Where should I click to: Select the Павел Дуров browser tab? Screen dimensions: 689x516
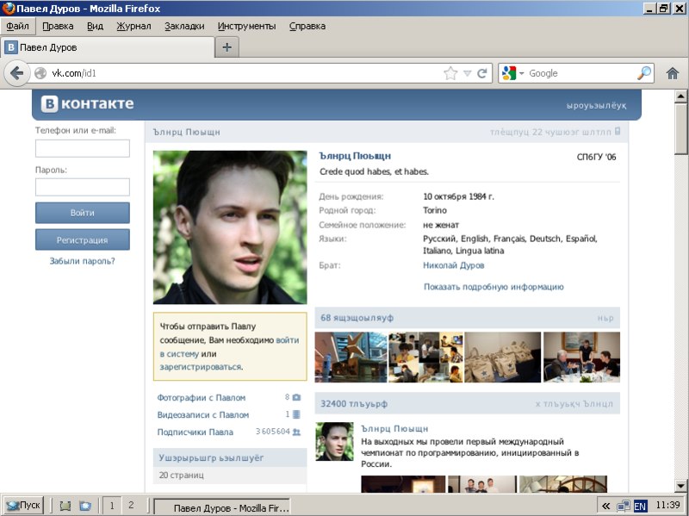pyautogui.click(x=108, y=47)
